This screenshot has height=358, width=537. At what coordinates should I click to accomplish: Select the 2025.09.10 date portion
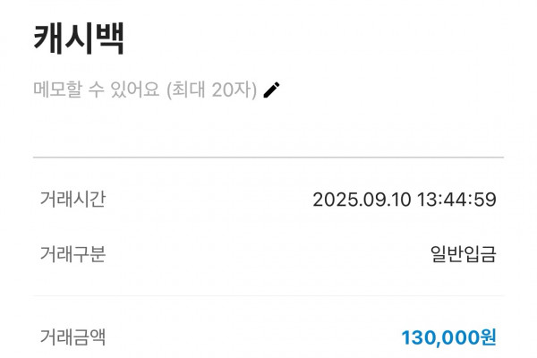[362, 200]
